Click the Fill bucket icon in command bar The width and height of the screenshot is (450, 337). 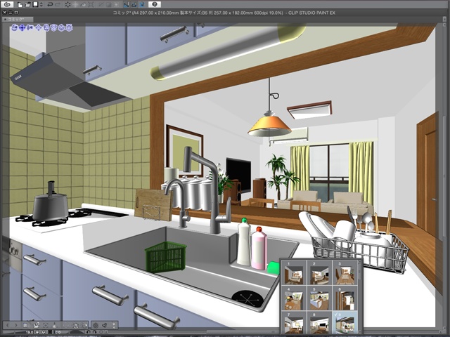(x=84, y=5)
